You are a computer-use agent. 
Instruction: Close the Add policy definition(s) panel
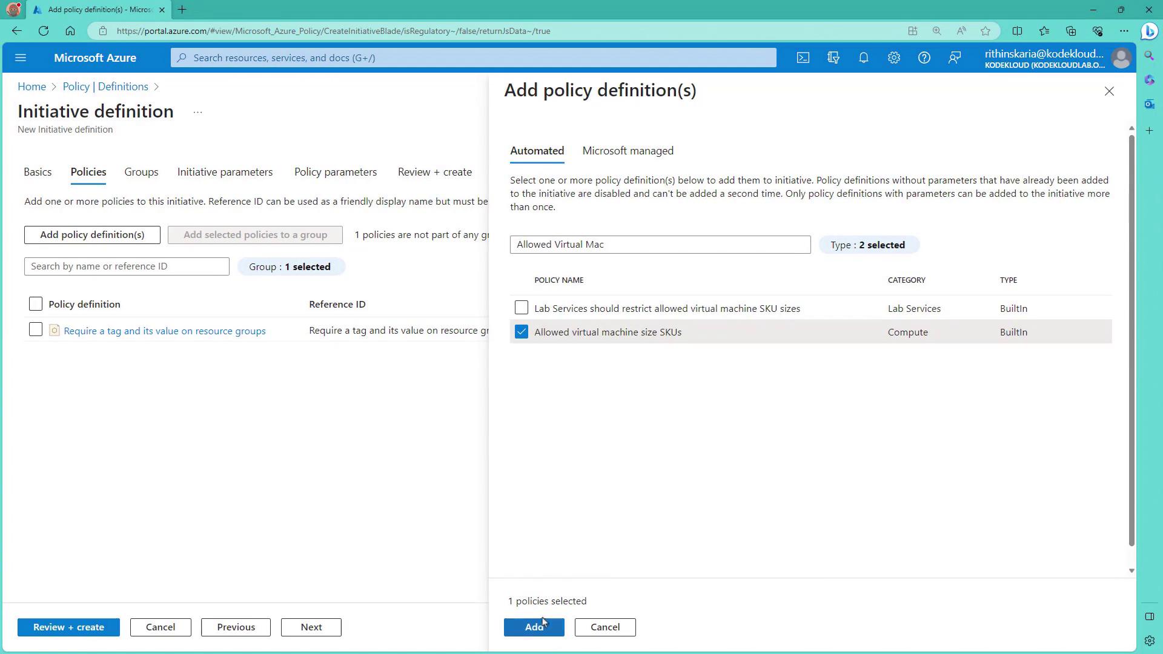(x=1108, y=91)
